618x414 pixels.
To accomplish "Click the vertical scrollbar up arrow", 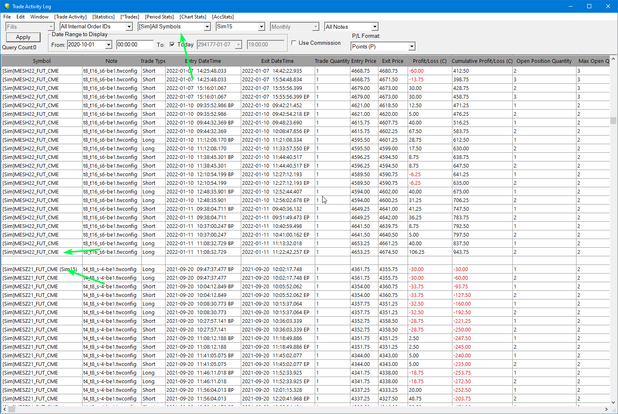I will click(613, 59).
